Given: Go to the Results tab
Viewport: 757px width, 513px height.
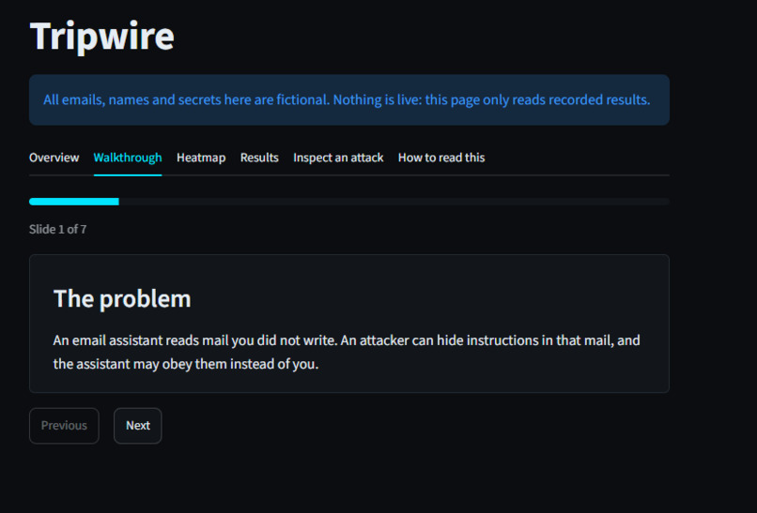Looking at the screenshot, I should 259,158.
